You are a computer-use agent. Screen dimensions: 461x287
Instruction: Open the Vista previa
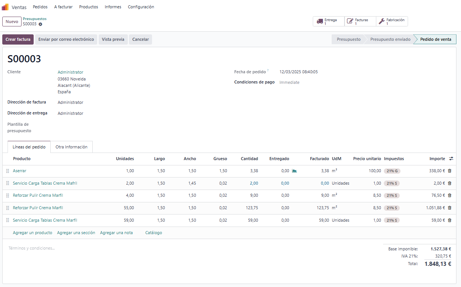(x=113, y=39)
